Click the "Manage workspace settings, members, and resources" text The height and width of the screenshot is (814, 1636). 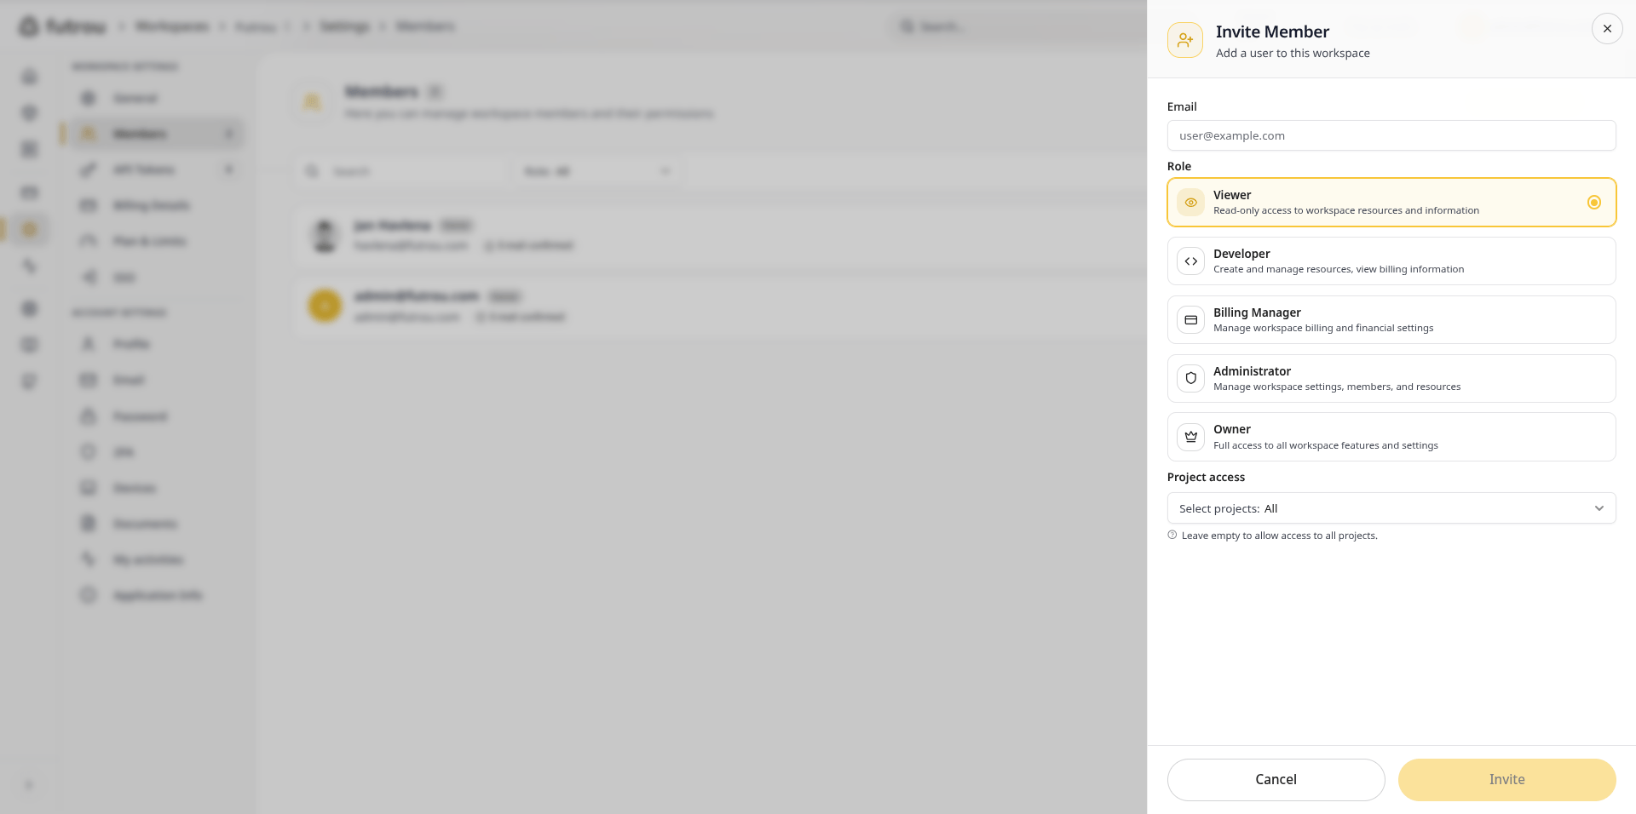(x=1337, y=387)
